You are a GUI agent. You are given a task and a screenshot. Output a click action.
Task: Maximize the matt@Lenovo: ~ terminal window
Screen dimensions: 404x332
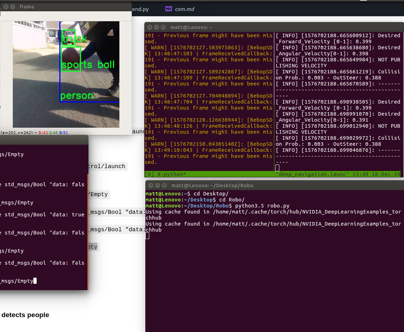[x=163, y=27]
